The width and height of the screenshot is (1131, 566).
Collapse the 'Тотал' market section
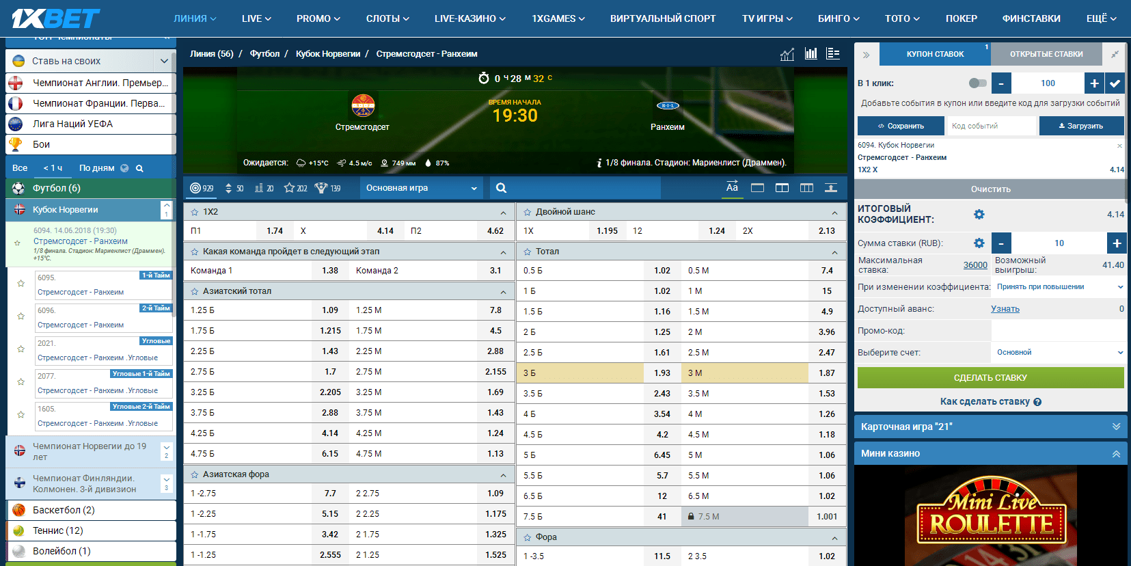coord(834,252)
